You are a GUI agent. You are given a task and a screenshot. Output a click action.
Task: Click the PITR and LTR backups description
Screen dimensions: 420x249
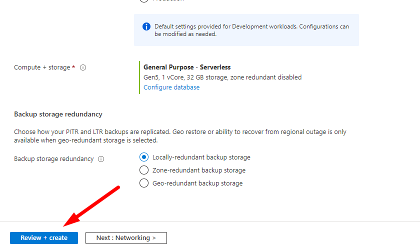pyautogui.click(x=180, y=136)
